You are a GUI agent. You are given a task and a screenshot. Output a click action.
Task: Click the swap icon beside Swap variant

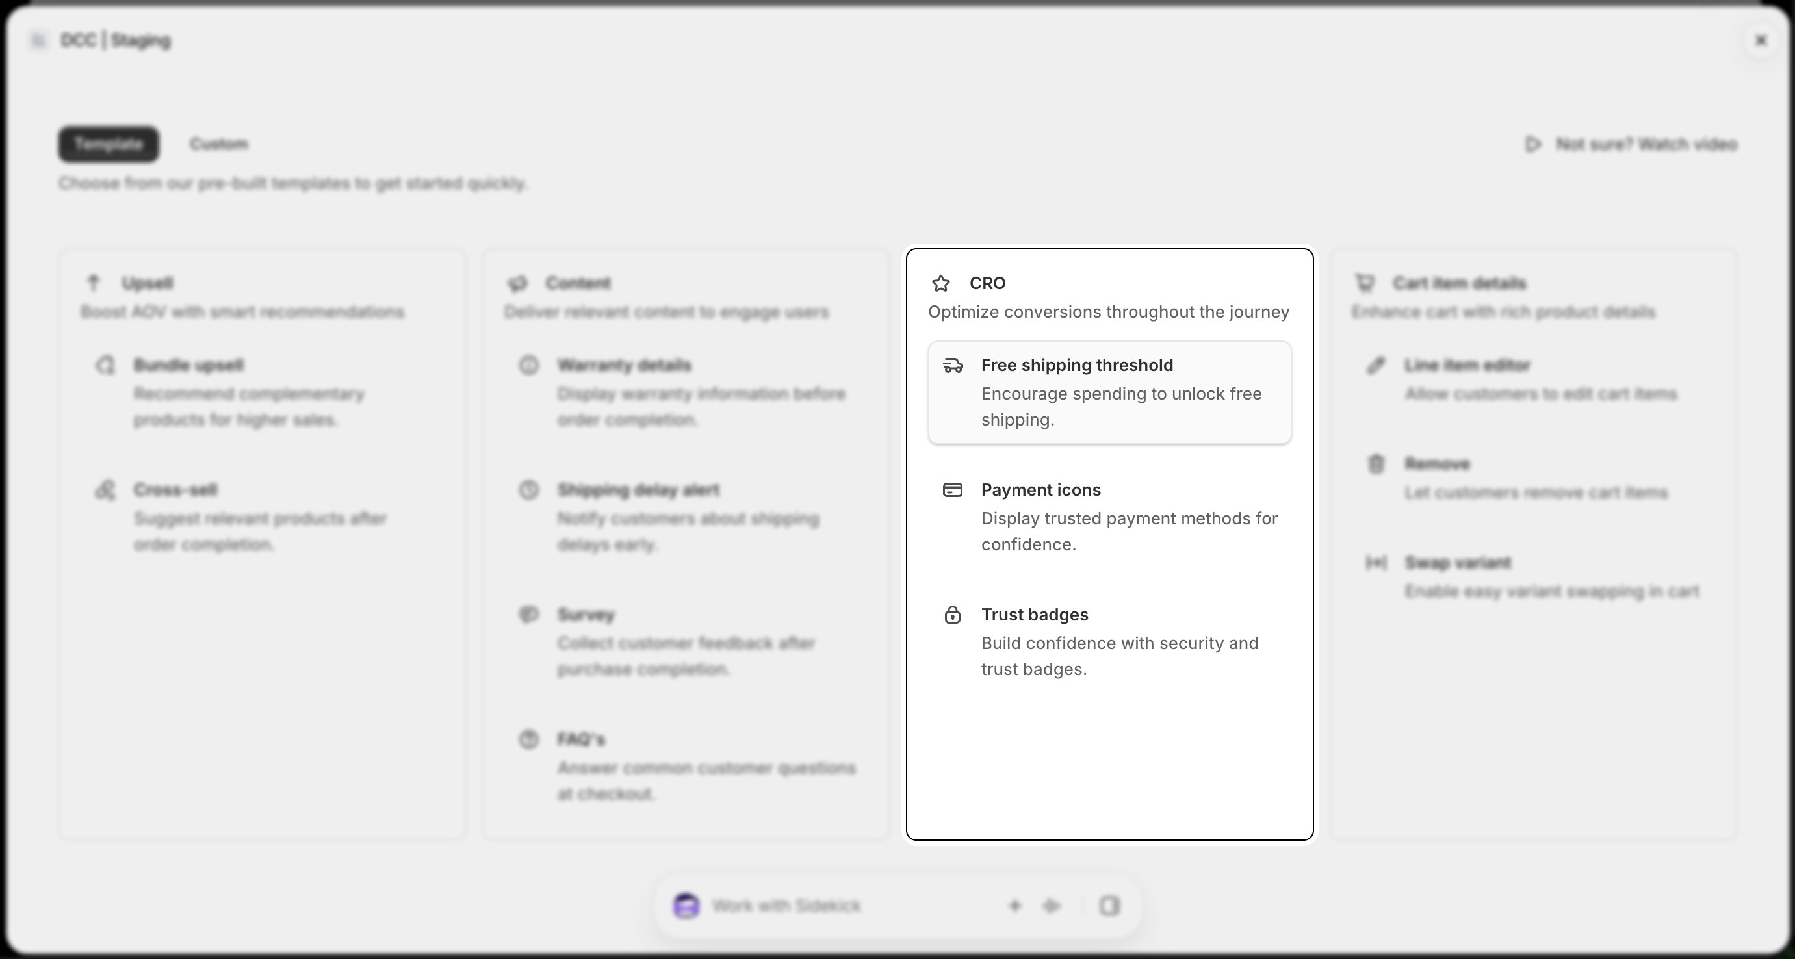click(1376, 562)
